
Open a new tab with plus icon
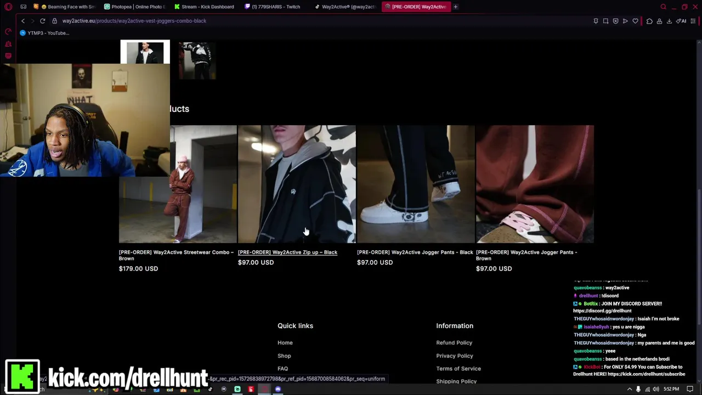click(x=456, y=7)
